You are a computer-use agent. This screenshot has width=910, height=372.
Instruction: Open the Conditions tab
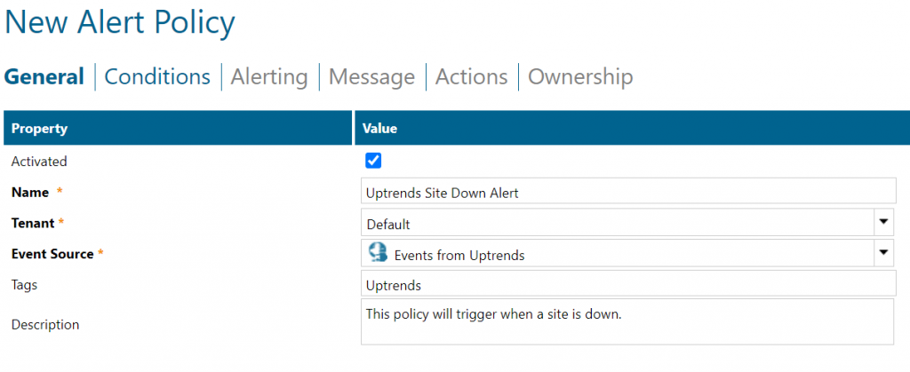click(x=157, y=77)
